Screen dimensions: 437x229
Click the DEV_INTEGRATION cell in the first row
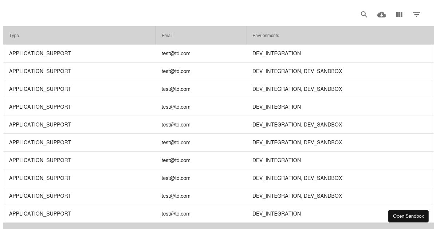click(x=277, y=53)
